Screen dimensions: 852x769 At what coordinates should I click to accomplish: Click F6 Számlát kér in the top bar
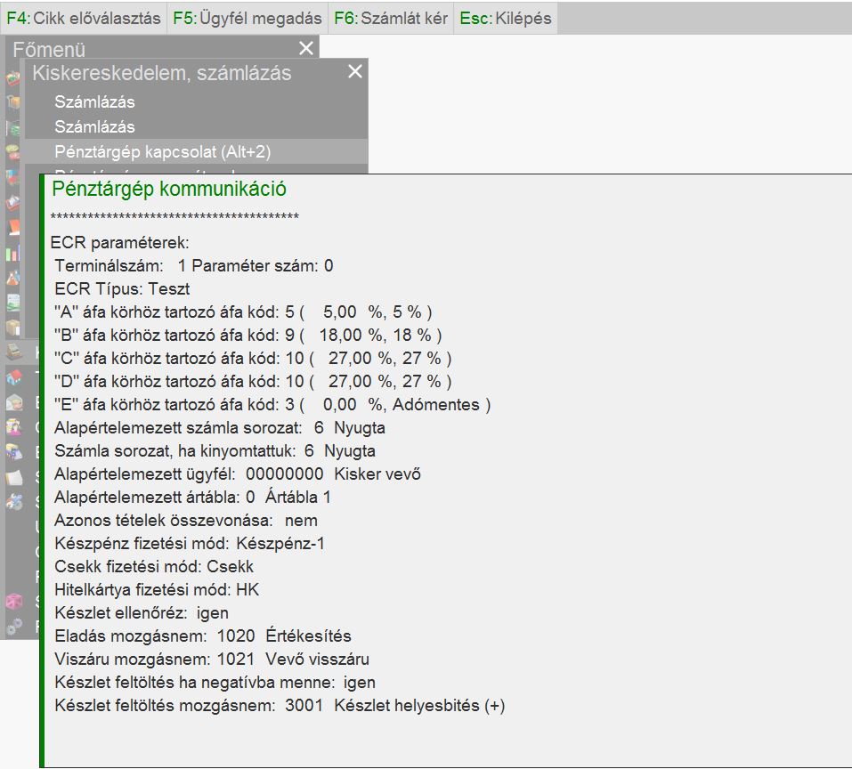coord(392,18)
